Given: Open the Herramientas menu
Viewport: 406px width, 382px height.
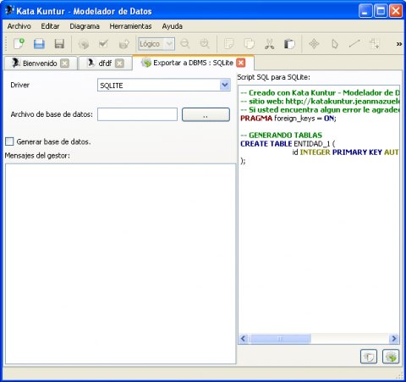Looking at the screenshot, I should pos(130,26).
